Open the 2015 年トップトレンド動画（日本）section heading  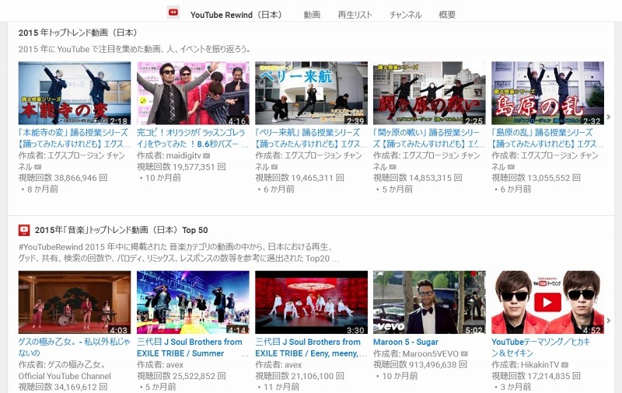tap(78, 33)
